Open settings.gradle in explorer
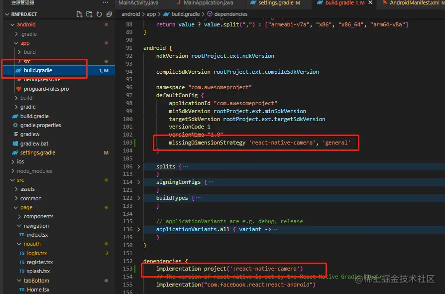The image size is (445, 294). [38, 152]
